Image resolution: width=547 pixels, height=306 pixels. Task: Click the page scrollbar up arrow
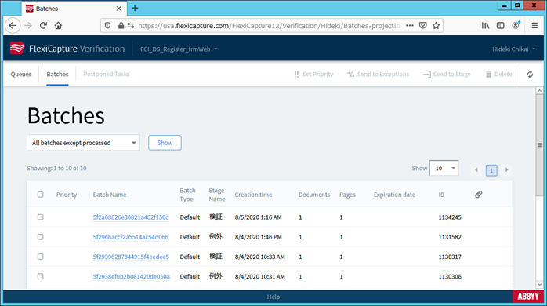coord(539,90)
